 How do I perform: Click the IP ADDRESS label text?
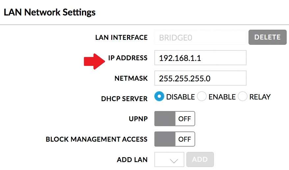(128, 58)
